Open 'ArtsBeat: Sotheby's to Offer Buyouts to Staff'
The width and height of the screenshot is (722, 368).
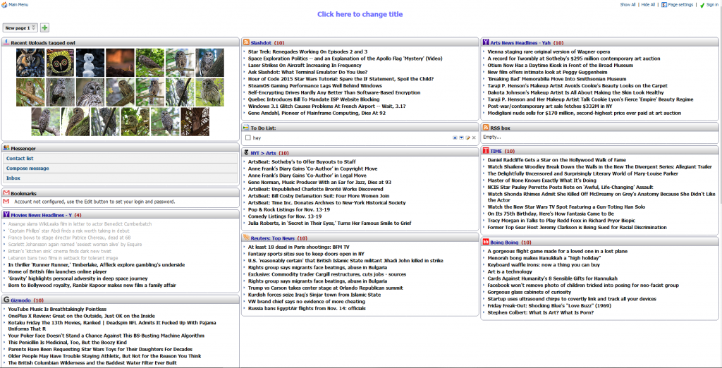click(302, 162)
